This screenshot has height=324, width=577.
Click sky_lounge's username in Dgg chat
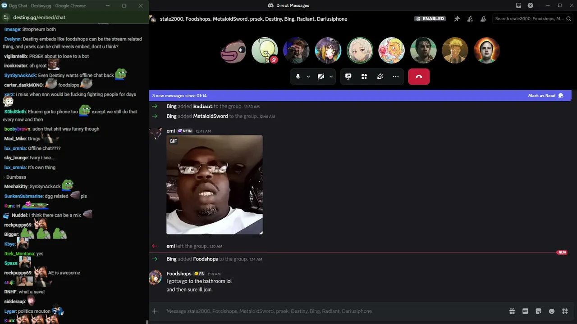pyautogui.click(x=16, y=158)
